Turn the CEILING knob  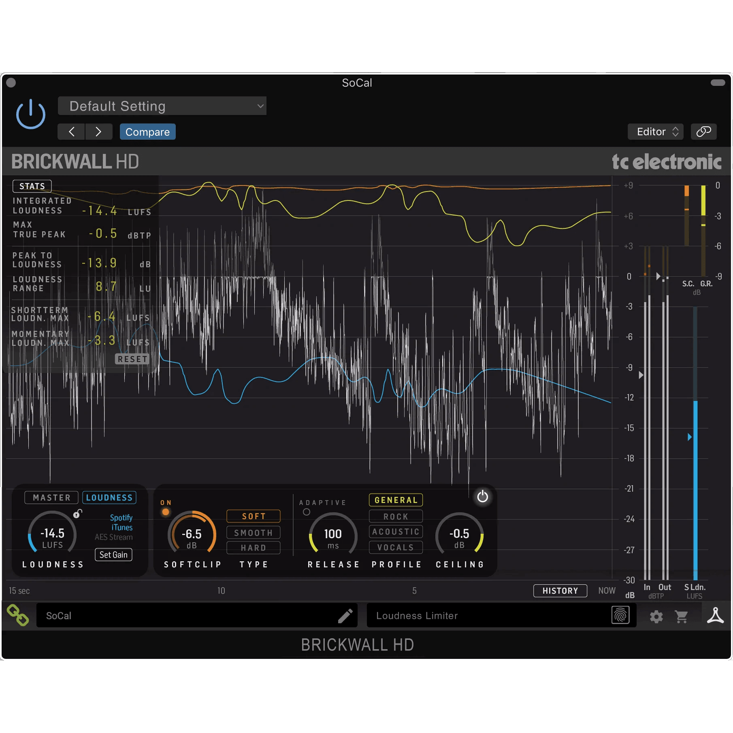(460, 535)
